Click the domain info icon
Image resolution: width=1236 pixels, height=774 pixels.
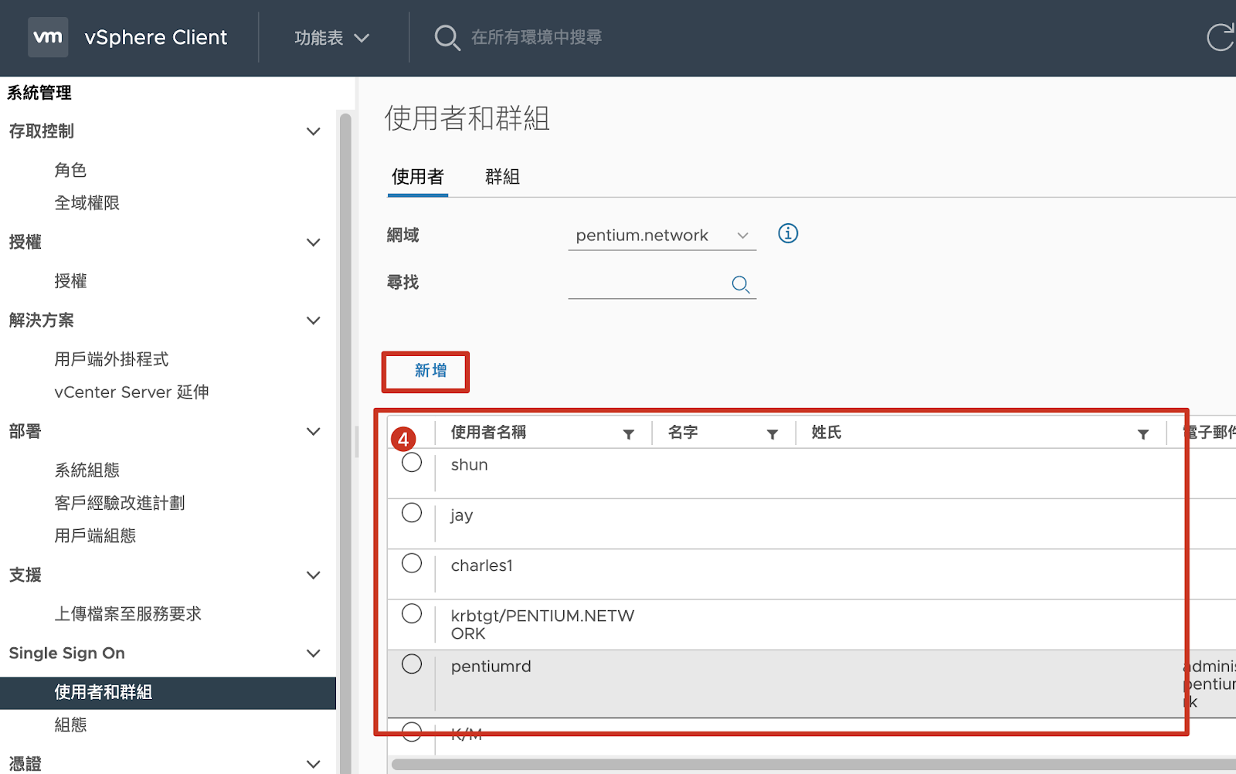click(x=787, y=233)
